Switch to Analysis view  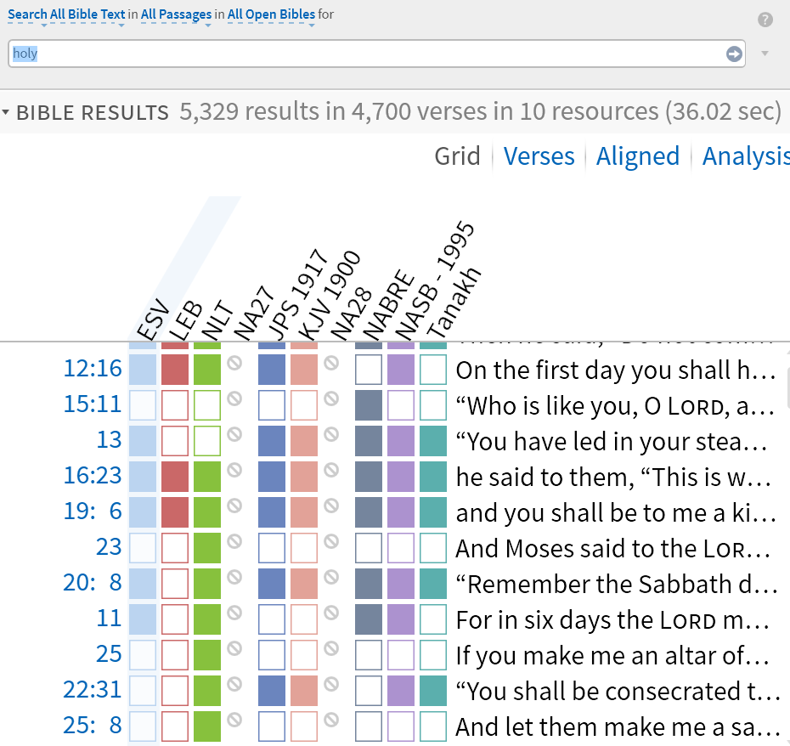coord(746,156)
